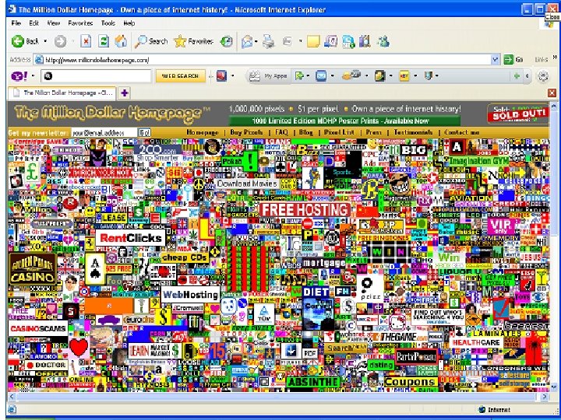Click the Print printer icon

(x=268, y=41)
